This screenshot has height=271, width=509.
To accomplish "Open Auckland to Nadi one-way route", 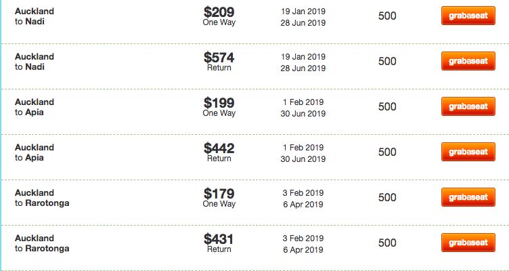I will (x=35, y=16).
